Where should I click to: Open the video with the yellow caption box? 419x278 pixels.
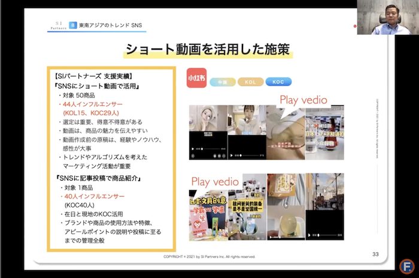point(247,207)
